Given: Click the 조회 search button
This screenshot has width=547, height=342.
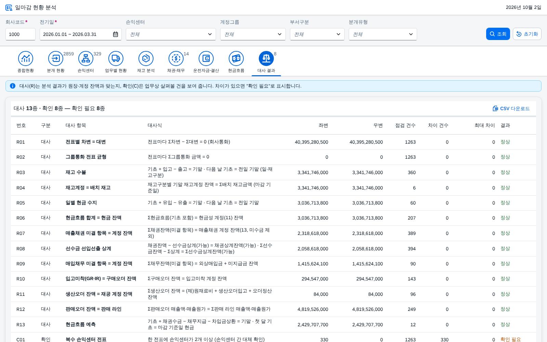Looking at the screenshot, I should click(498, 34).
